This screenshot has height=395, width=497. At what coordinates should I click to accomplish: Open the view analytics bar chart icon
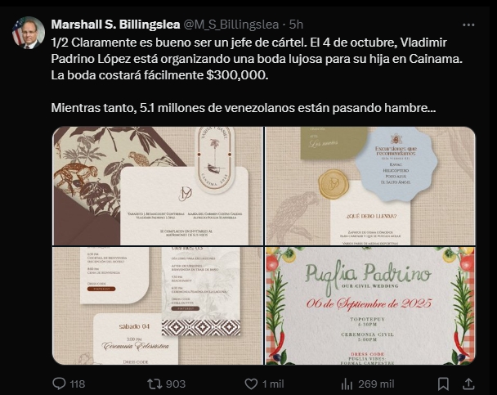[x=347, y=384]
